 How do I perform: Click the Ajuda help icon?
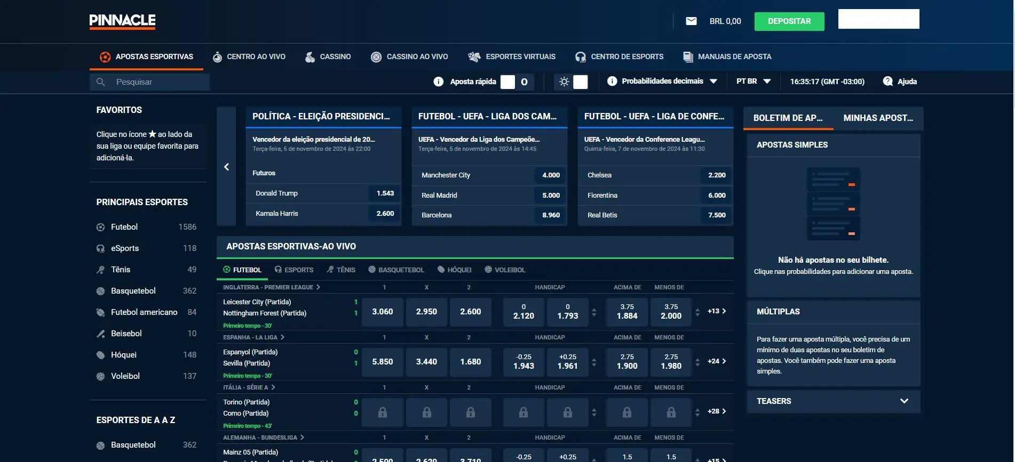pos(887,82)
